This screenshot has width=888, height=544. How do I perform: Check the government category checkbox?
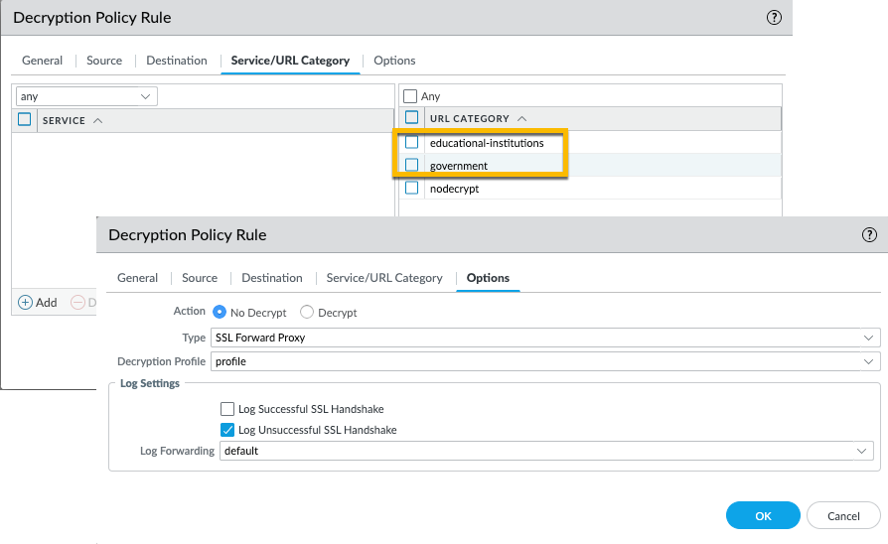pyautogui.click(x=412, y=165)
